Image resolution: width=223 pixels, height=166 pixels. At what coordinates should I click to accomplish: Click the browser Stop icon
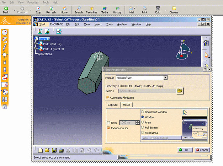[38, 10]
